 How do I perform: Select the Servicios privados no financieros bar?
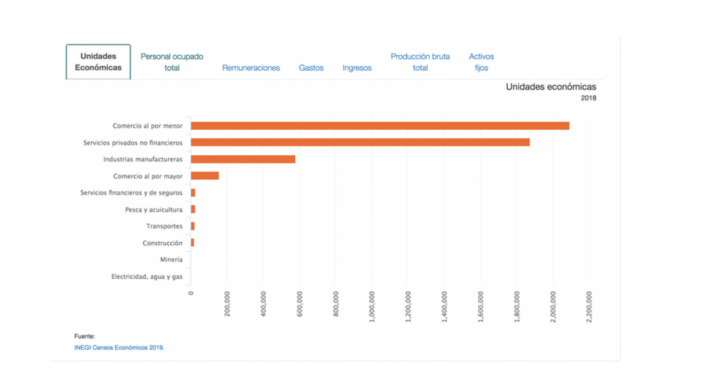[360, 142]
